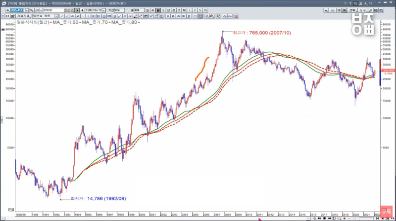Open the 전략 strategy menu

pyautogui.click(x=352, y=10)
